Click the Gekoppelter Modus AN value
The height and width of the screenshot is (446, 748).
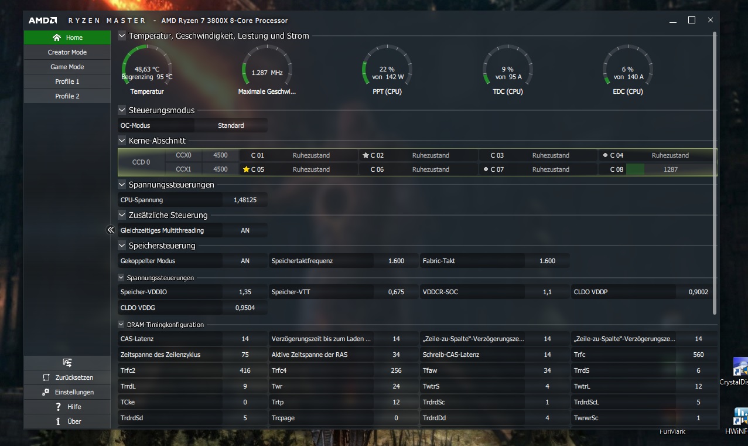click(245, 261)
